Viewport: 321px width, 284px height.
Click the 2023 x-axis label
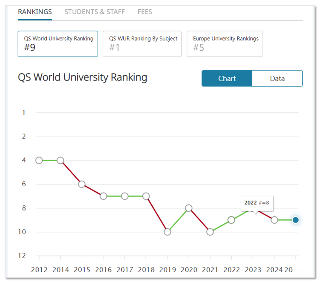click(x=253, y=270)
